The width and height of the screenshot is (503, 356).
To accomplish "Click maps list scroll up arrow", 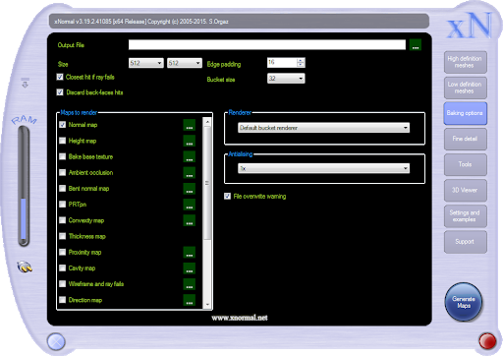I will click(x=207, y=122).
